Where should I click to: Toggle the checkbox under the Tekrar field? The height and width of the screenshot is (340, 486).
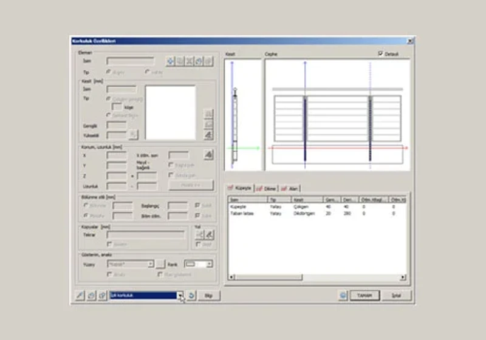pos(109,244)
